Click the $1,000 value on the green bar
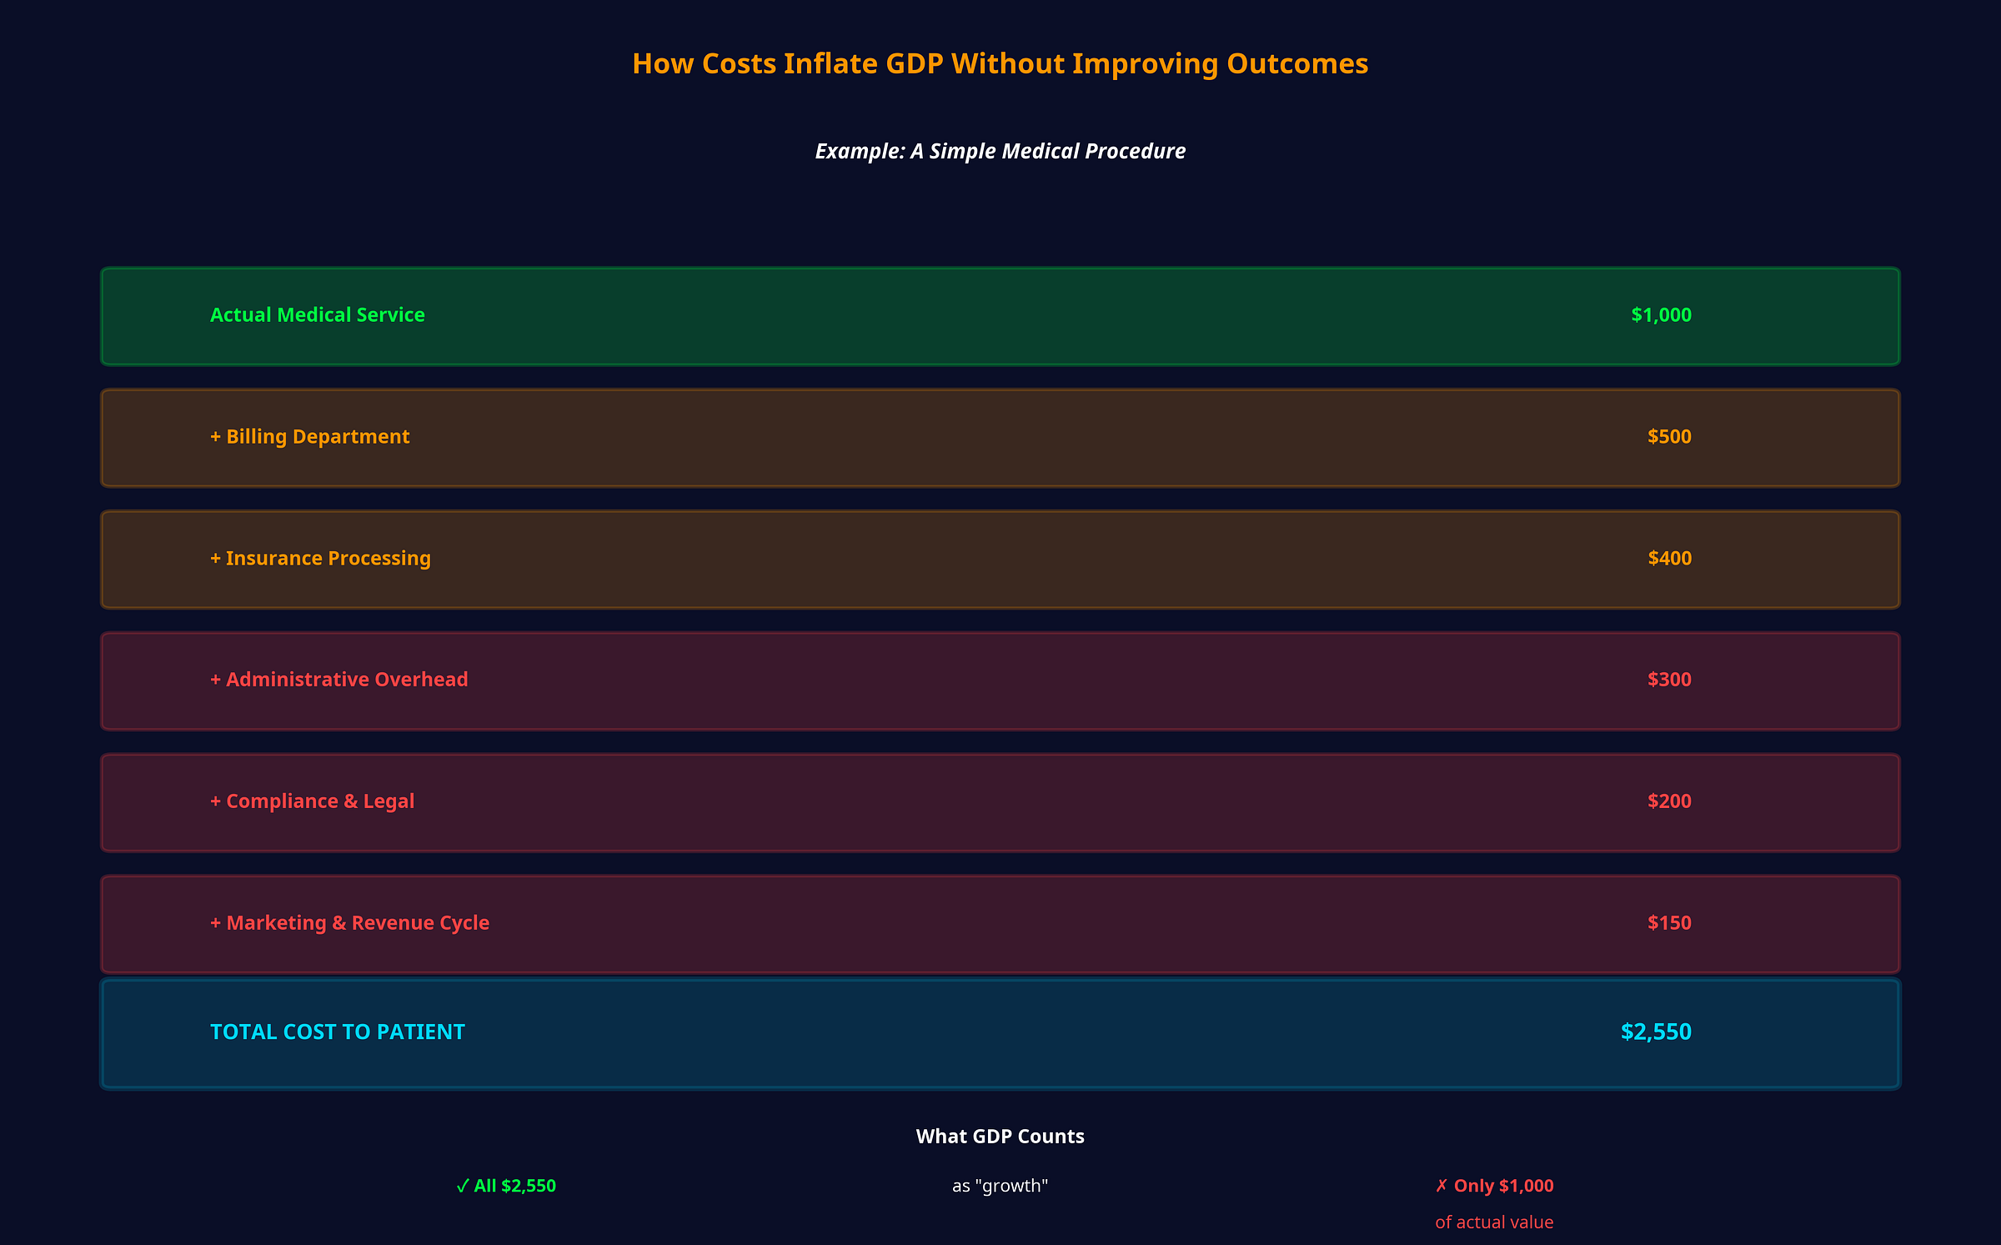The image size is (2001, 1245). pyautogui.click(x=1660, y=315)
